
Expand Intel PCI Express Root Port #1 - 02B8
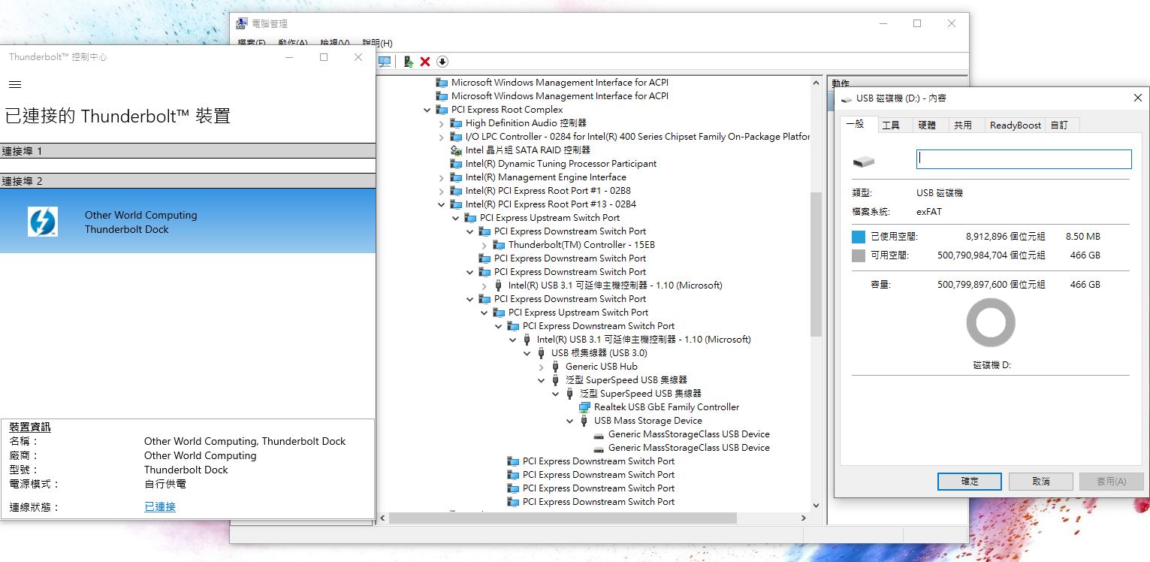[442, 191]
